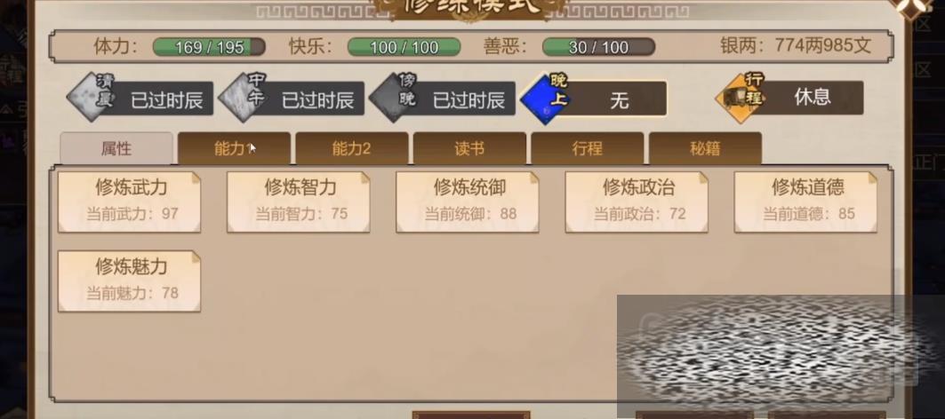Viewport: 945px width, 419px height.
Task: Click the 傍晚 dusk diamond icon
Action: [394, 99]
